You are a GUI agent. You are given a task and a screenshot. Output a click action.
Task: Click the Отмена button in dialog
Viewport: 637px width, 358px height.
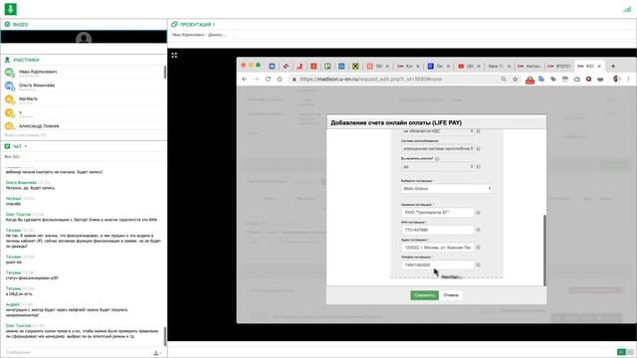tap(451, 295)
